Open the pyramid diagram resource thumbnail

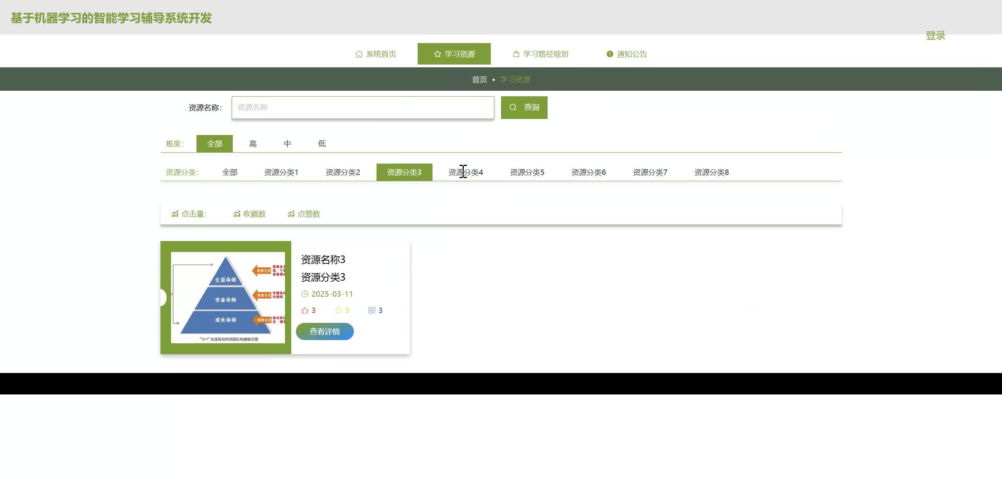pos(228,298)
